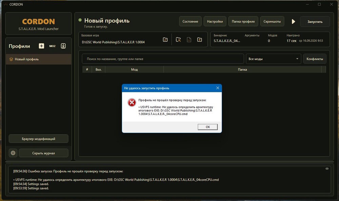Click OK in the error dialog
This screenshot has width=339, height=201.
pyautogui.click(x=207, y=127)
